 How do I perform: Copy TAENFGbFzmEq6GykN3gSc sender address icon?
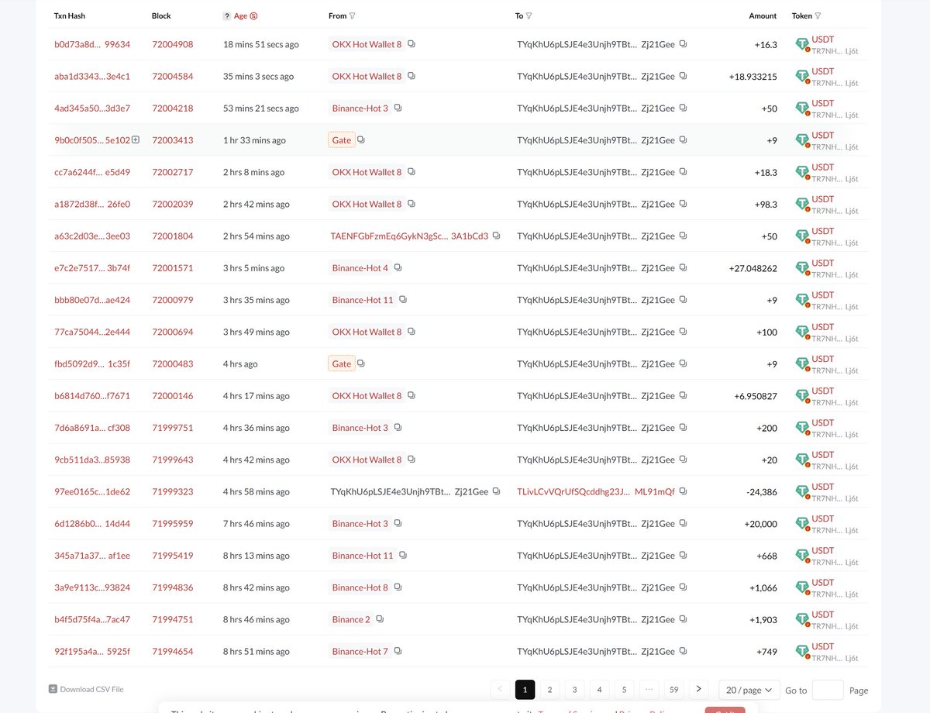[496, 236]
